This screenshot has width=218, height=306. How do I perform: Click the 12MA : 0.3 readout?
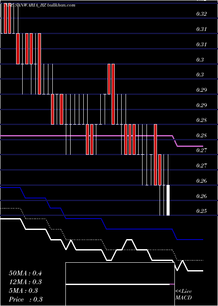coord(25,282)
